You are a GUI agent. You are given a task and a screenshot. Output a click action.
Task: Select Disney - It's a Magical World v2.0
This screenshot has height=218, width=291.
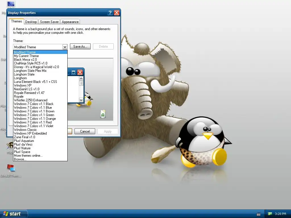(40, 67)
